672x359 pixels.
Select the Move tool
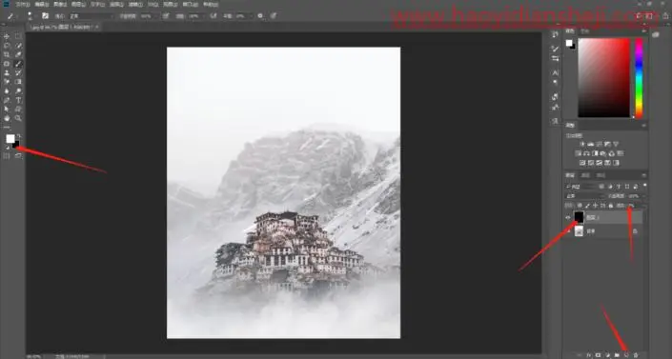tap(7, 36)
